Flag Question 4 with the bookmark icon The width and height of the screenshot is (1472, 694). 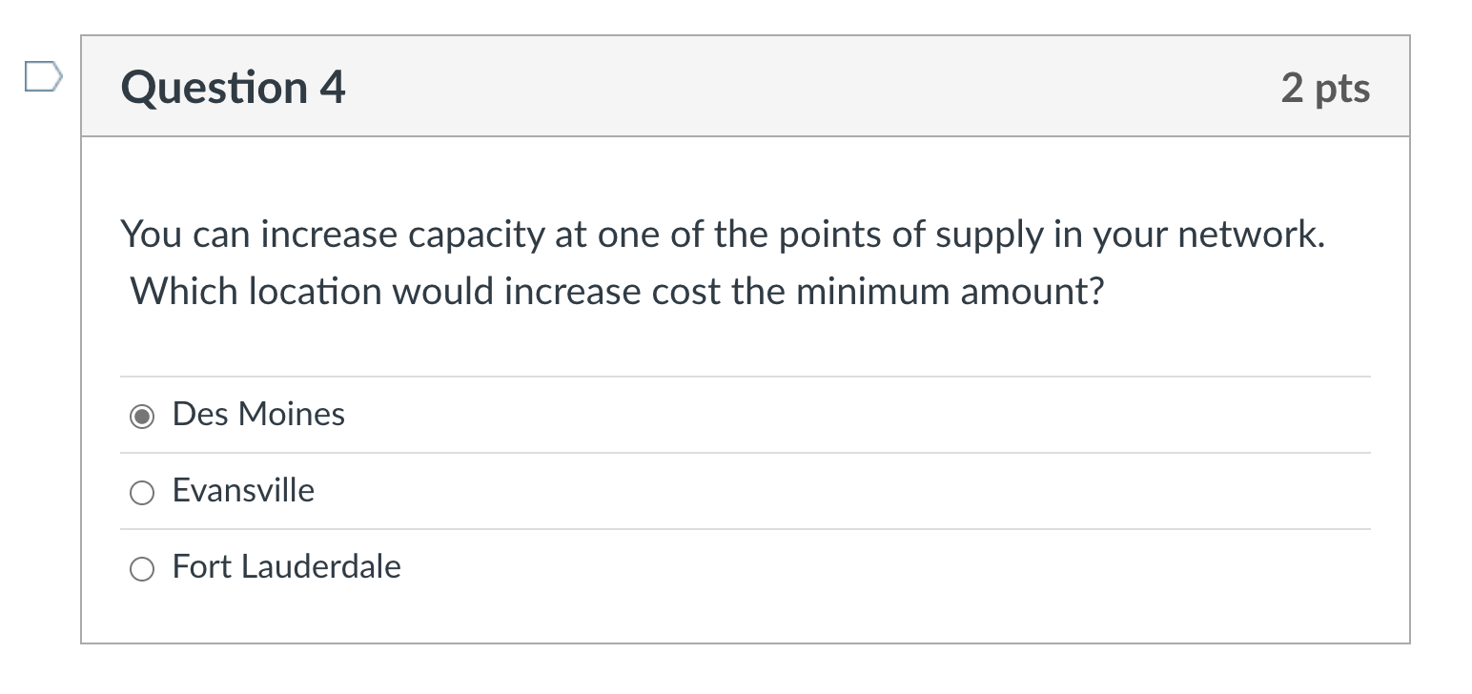43,76
